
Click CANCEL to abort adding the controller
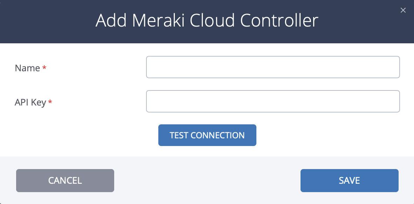click(x=65, y=181)
